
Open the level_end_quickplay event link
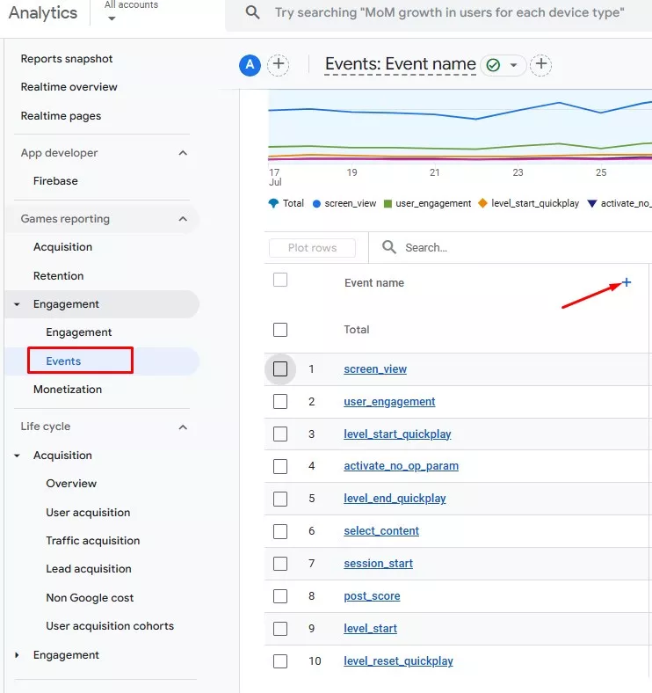coord(395,499)
